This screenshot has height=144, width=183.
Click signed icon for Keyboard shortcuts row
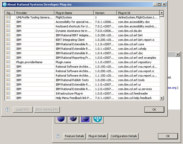[8, 26]
